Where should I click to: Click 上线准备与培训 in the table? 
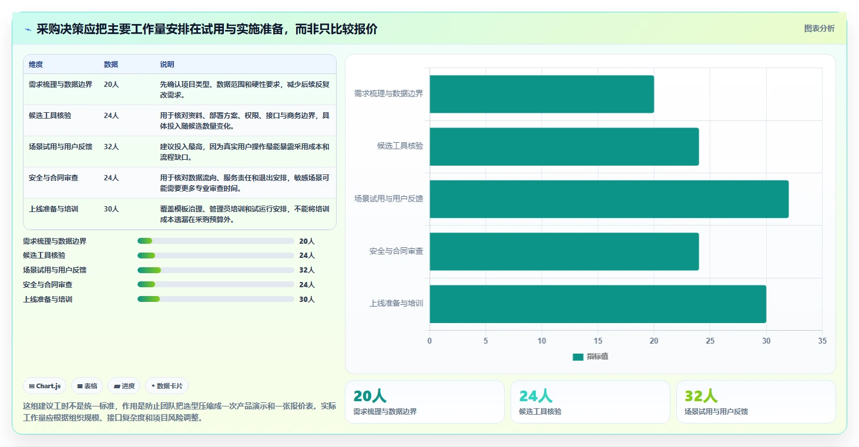[x=53, y=209]
